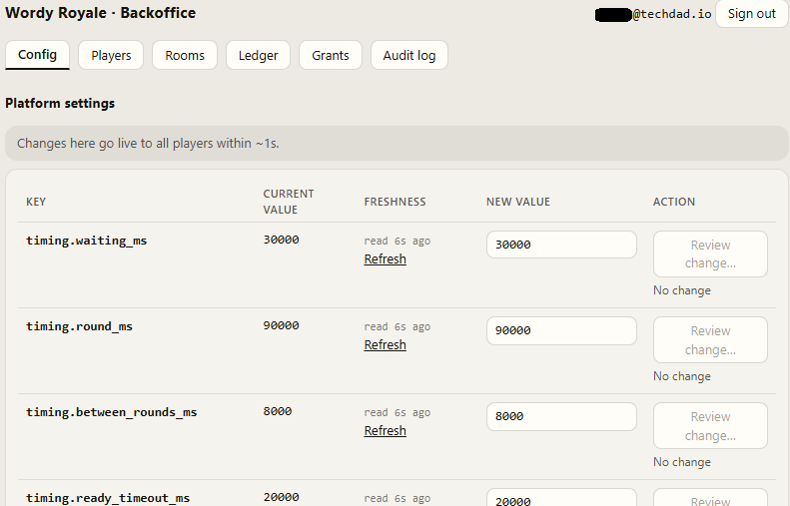Click the FRESHNESS column header
Viewport: 790px width, 506px height.
tap(395, 202)
